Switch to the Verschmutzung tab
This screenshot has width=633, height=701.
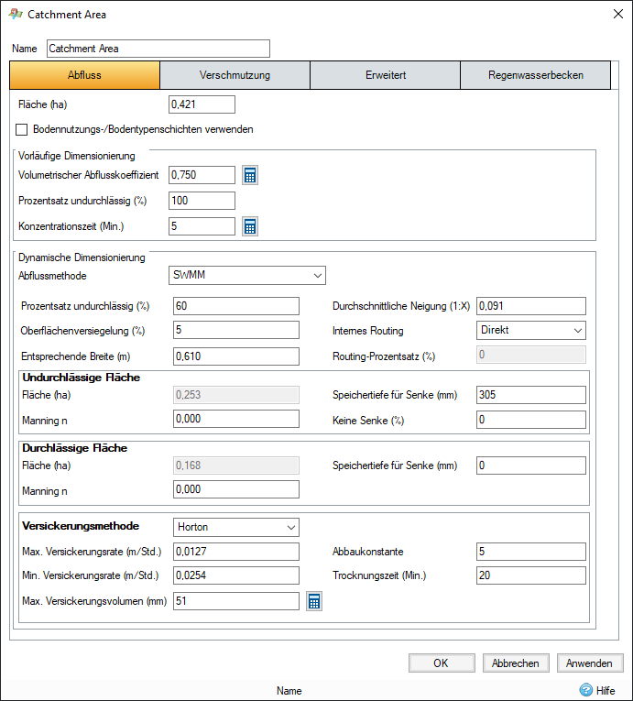(x=235, y=75)
